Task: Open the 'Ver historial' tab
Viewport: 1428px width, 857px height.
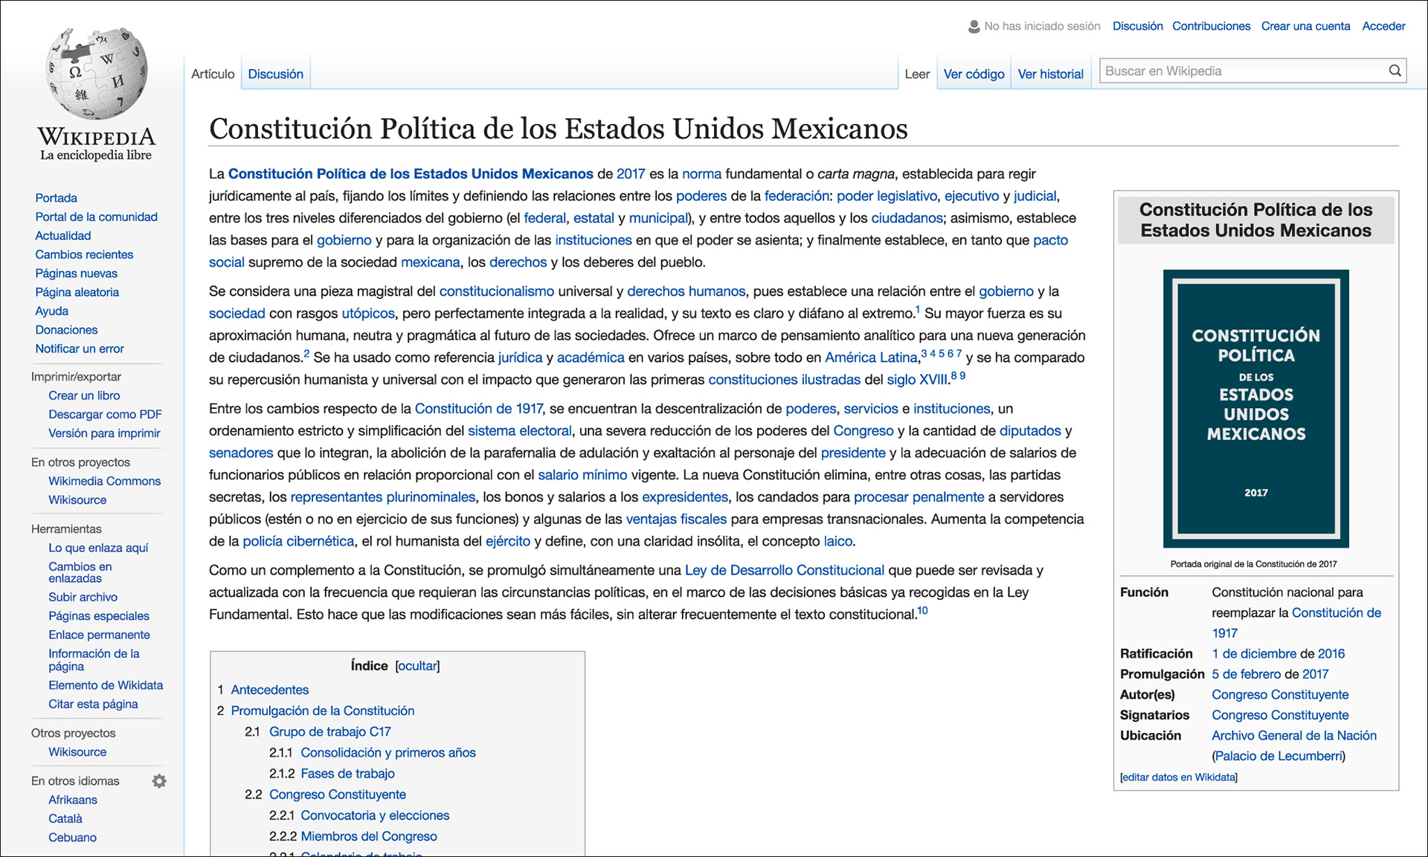Action: point(1050,74)
